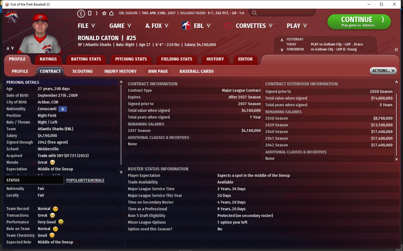Open the GAME dropdown menu
Image resolution: width=403 pixels, height=251 pixels.
120,26
